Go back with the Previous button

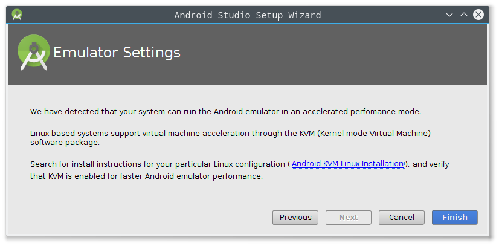295,218
